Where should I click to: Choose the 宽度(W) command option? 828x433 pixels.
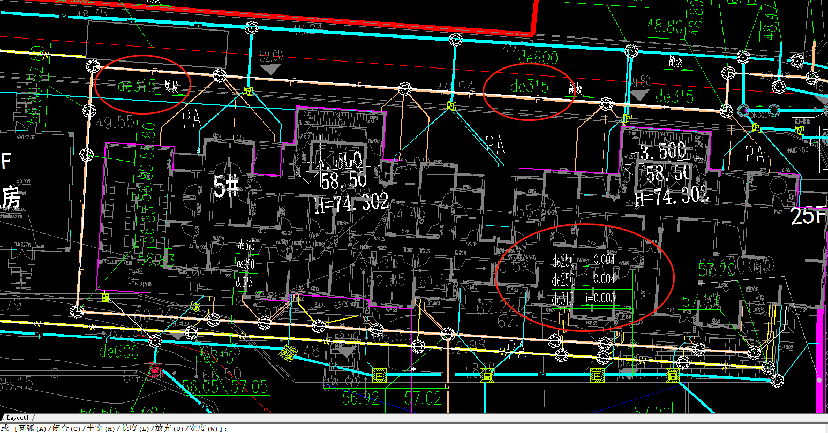204,429
